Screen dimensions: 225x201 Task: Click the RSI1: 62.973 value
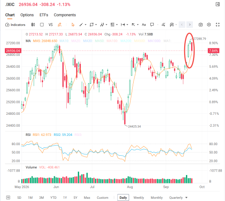(x=42, y=135)
